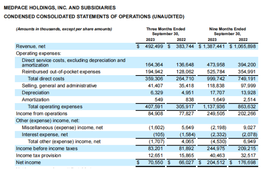265x172 pixels.
Task: Click 'Selling, general and administrative' label
Action: (59, 86)
